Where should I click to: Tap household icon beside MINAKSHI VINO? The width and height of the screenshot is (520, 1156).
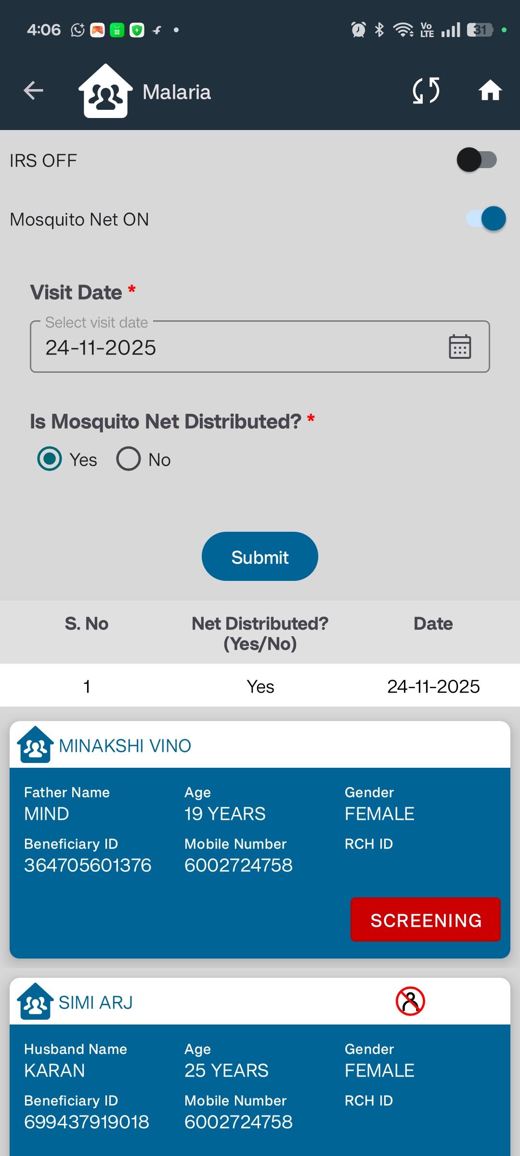click(x=35, y=745)
